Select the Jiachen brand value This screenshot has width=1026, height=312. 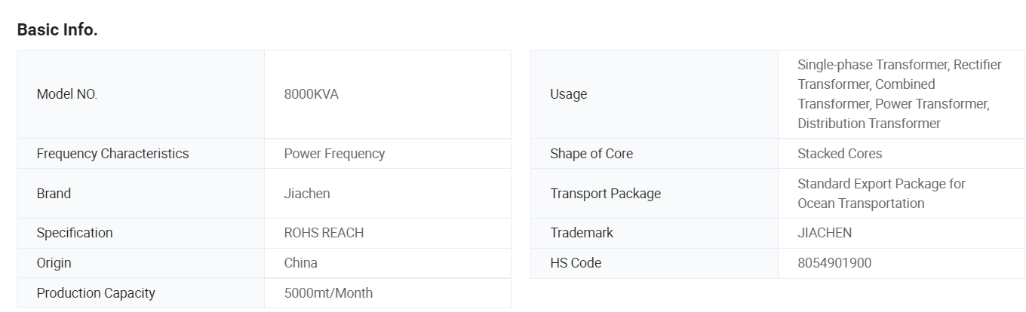pyautogui.click(x=307, y=194)
